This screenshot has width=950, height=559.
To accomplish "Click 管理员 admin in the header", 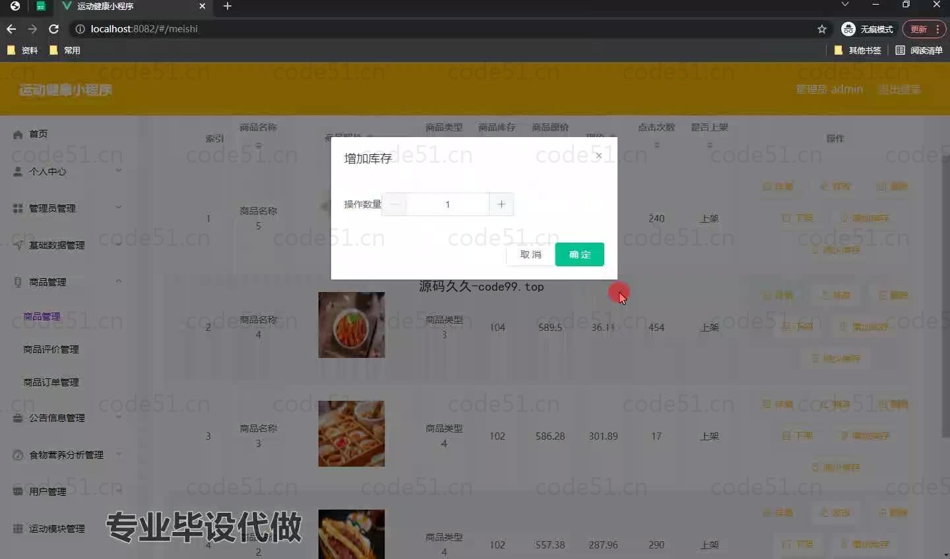I will click(829, 89).
